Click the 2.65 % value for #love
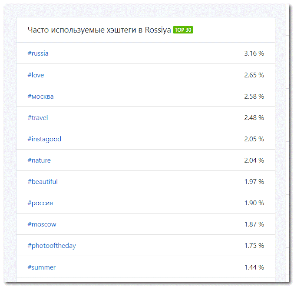This screenshot has height=287, width=294. point(254,75)
